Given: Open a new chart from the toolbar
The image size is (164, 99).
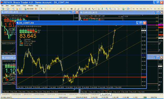Looking at the screenshot, I should point(3,9).
